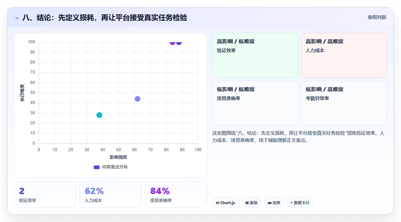Click 考勤异常率 text in quadrant card

[x=317, y=98]
